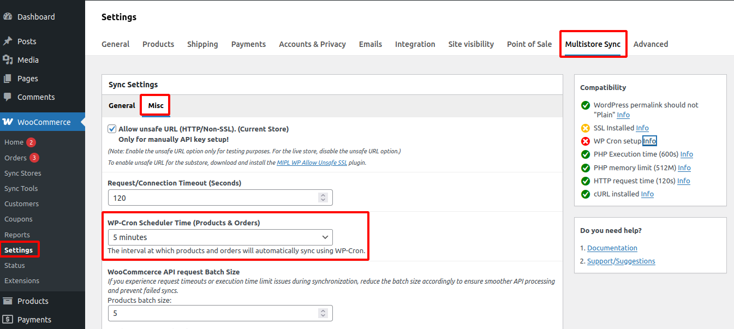Image resolution: width=734 pixels, height=329 pixels.
Task: Click the Products archive box icon
Action: point(8,301)
